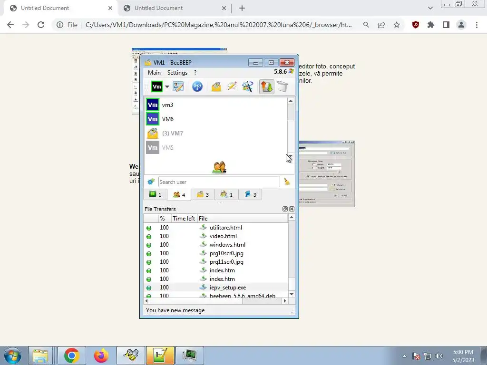Click the blue broadcast antenna icon
487x365 pixels.
(x=197, y=86)
